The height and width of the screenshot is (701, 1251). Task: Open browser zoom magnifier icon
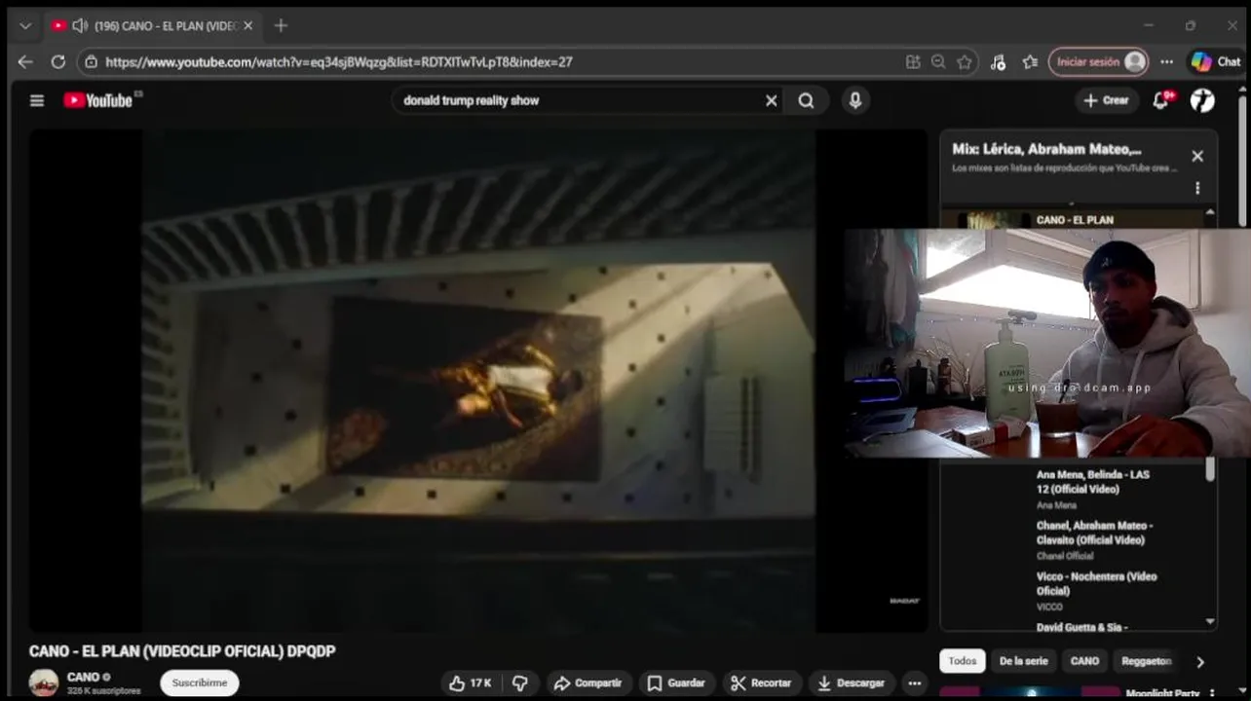coord(938,61)
